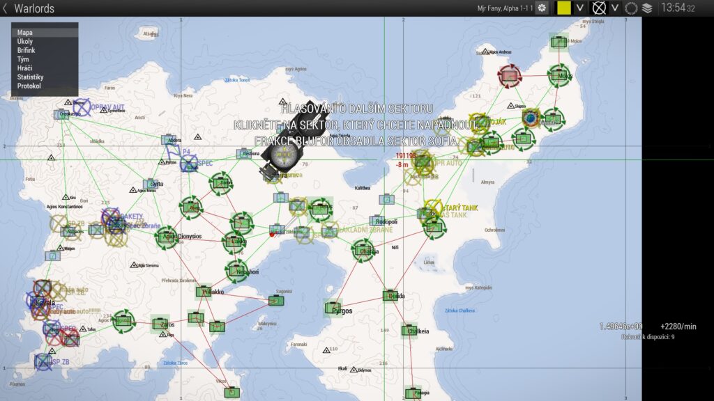The width and height of the screenshot is (714, 401).
Task: Select the Vikos sector icon
Action: click(x=231, y=392)
